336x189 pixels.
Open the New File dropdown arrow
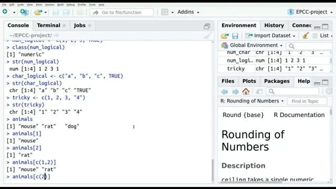tap(14, 13)
